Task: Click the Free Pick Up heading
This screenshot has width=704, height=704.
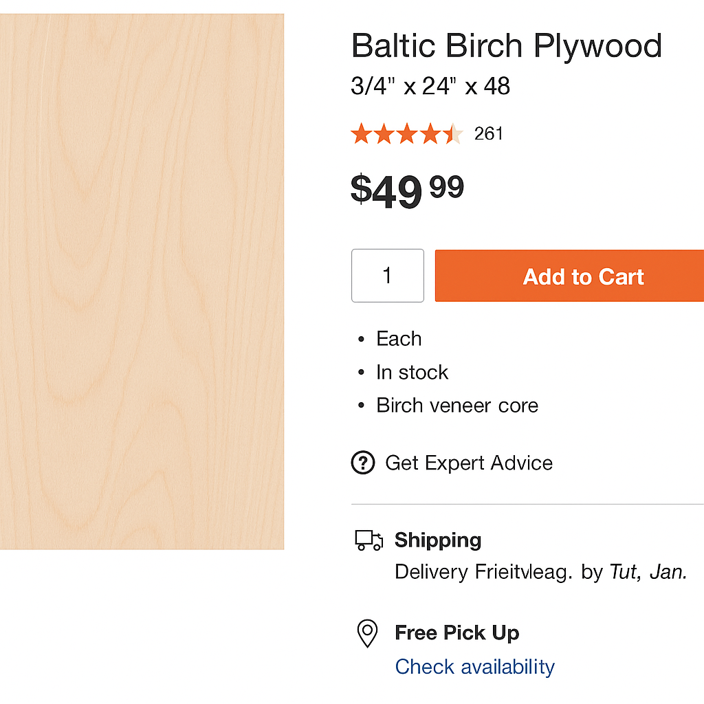Action: [x=456, y=633]
